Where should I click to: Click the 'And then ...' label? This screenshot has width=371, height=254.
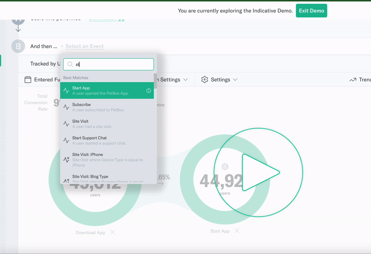[x=44, y=46]
